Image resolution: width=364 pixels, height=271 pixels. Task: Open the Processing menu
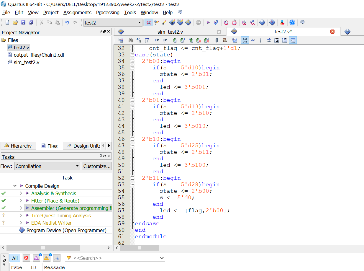tap(108, 12)
